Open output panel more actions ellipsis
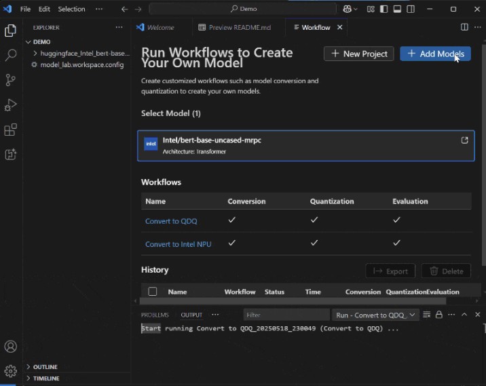The height and width of the screenshot is (386, 486). 451,315
